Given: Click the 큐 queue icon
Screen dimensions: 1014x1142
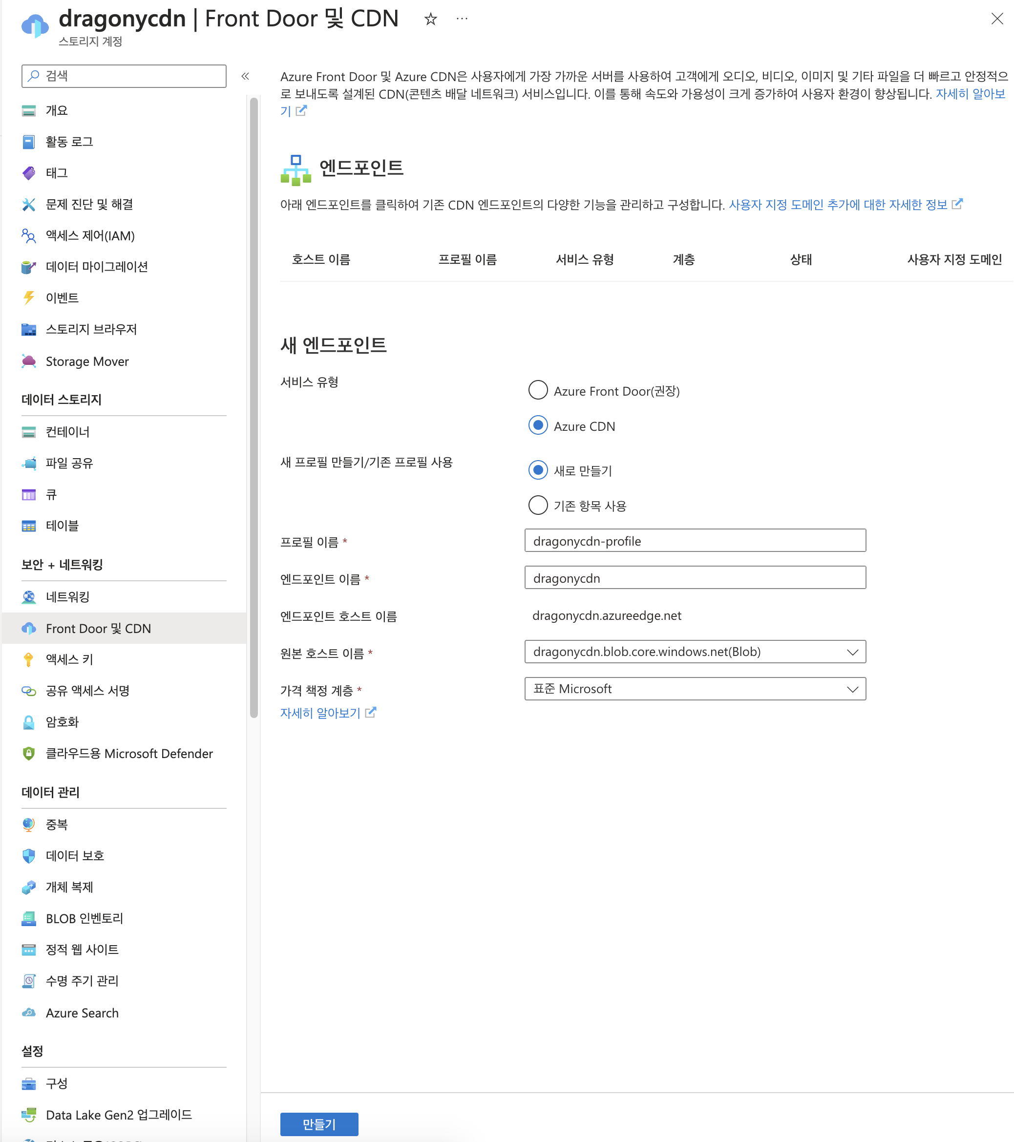Looking at the screenshot, I should (28, 494).
